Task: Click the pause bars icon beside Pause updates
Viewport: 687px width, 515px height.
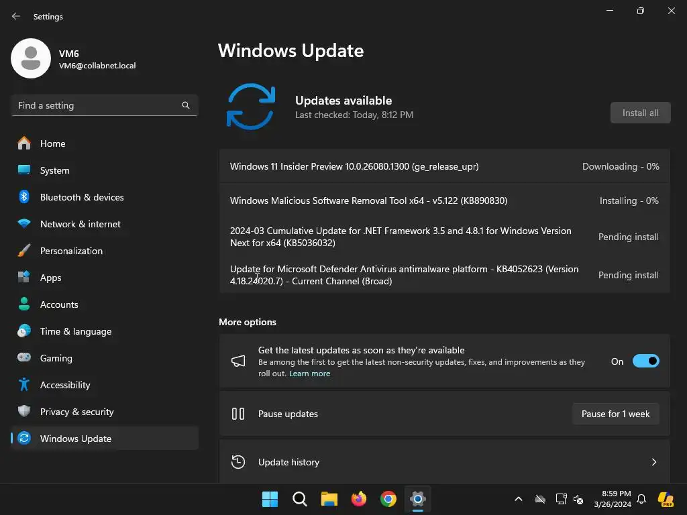Action: (238, 414)
